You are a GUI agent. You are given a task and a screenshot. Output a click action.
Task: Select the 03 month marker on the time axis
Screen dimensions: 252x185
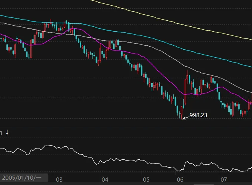tap(59, 179)
